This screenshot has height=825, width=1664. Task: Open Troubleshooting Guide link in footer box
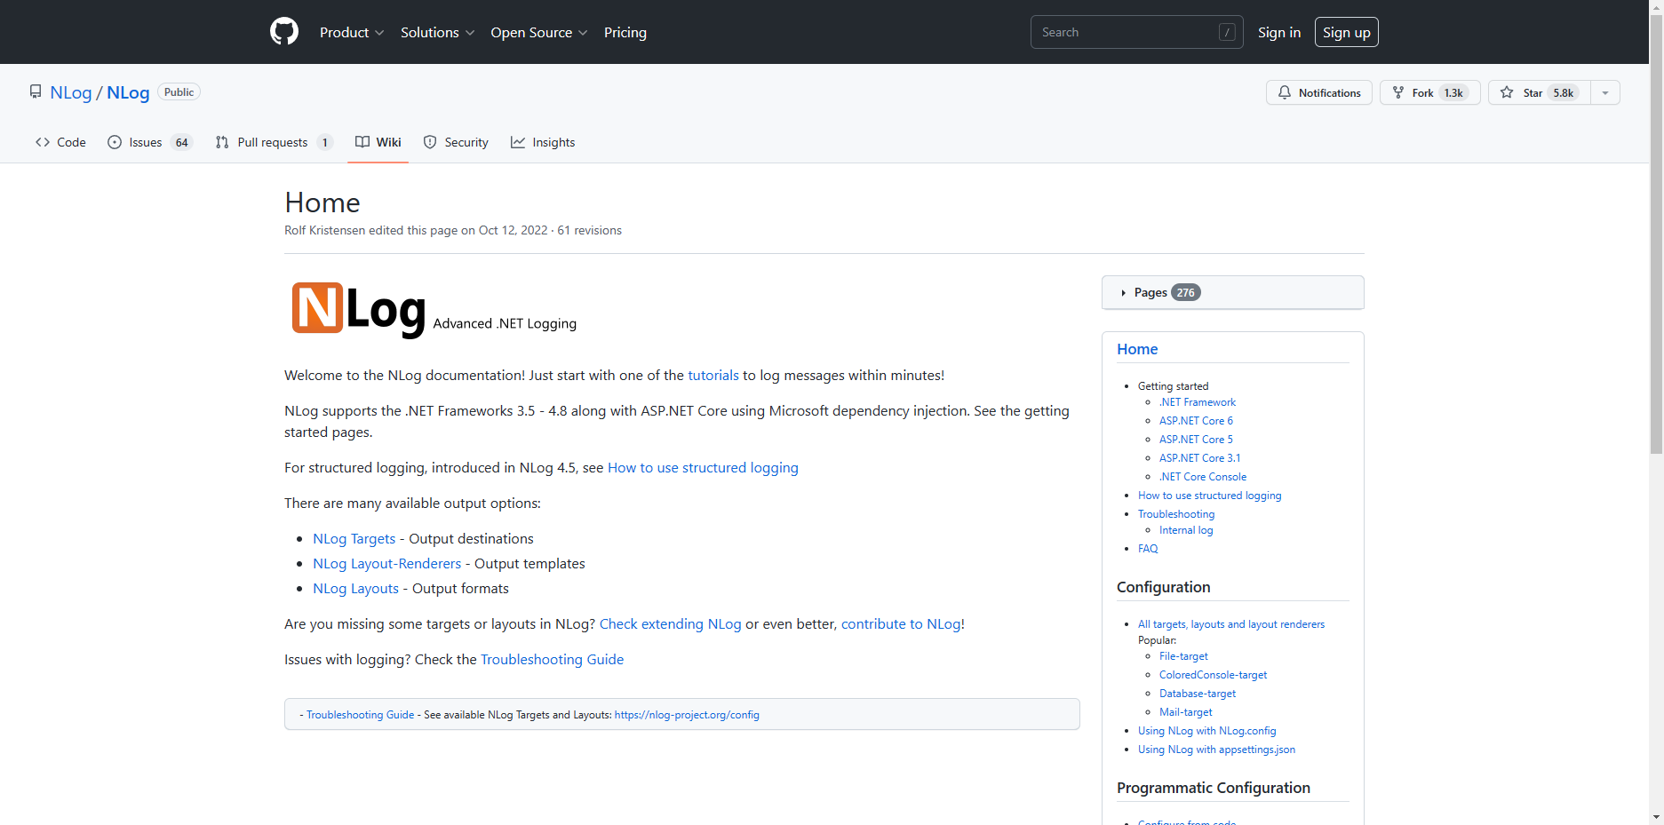(360, 714)
